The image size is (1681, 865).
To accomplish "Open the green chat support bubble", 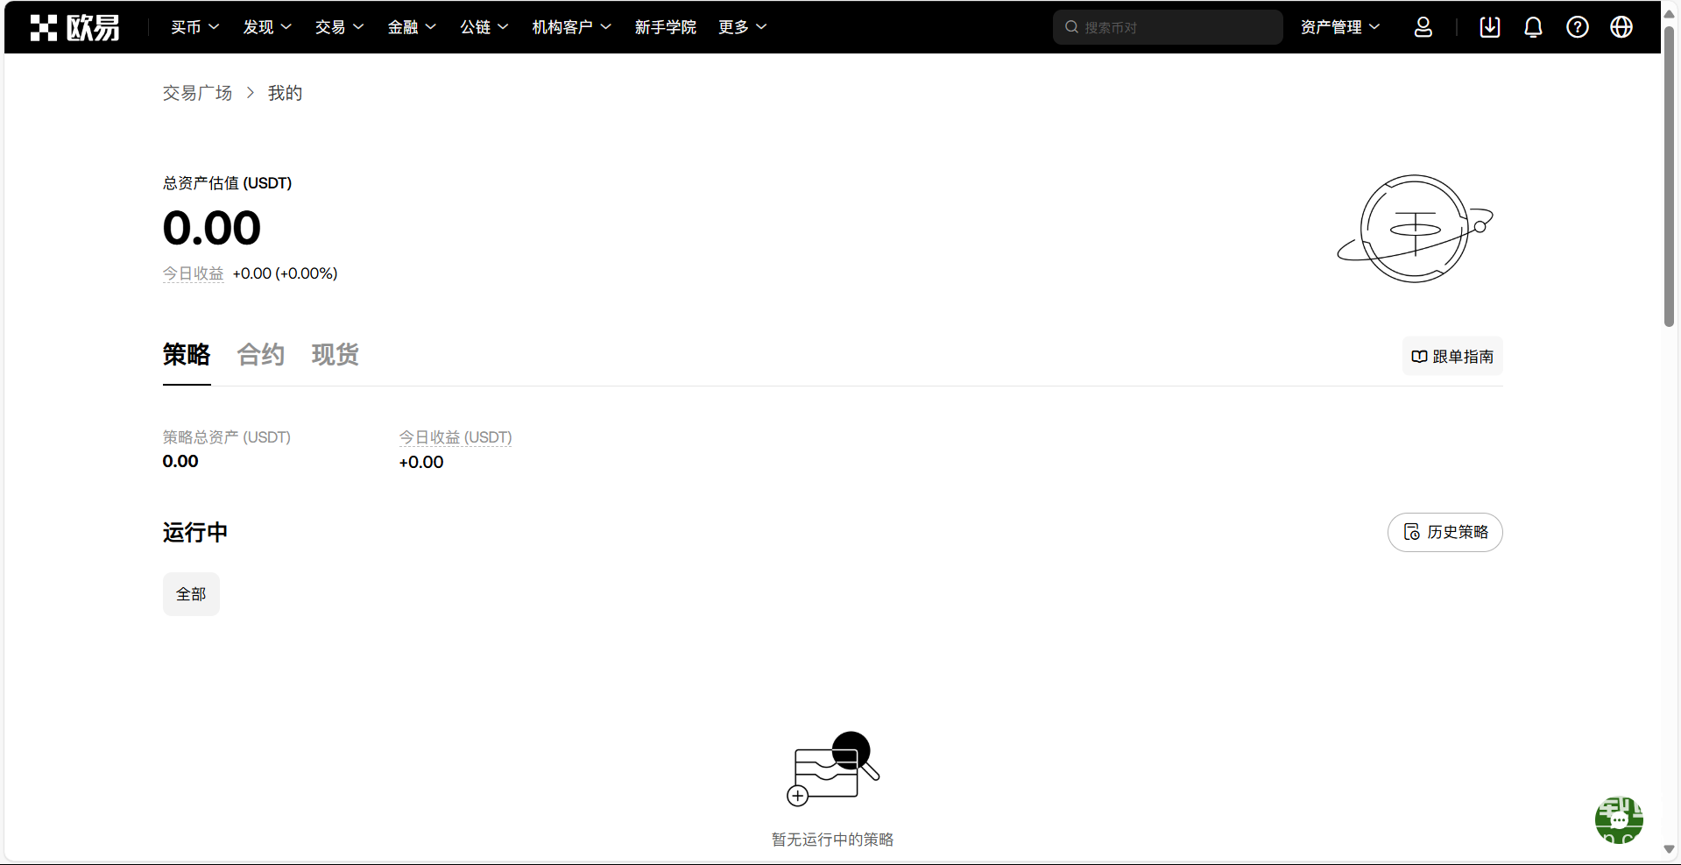I will tap(1618, 819).
